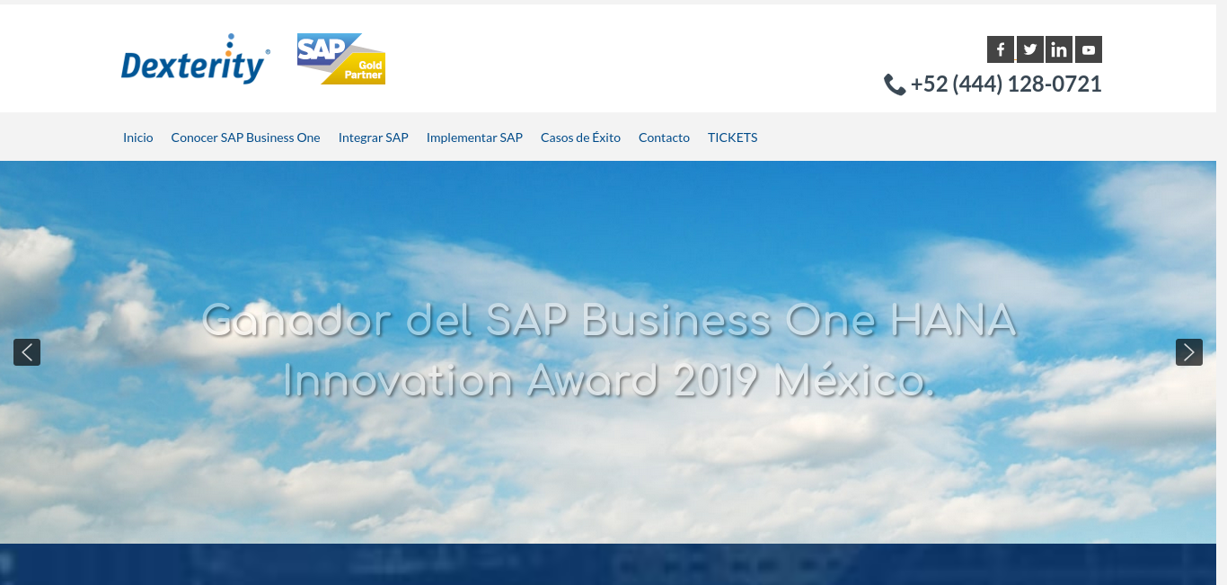Click the Dexterity logo
Viewport: 1227px width, 585px height.
196,59
